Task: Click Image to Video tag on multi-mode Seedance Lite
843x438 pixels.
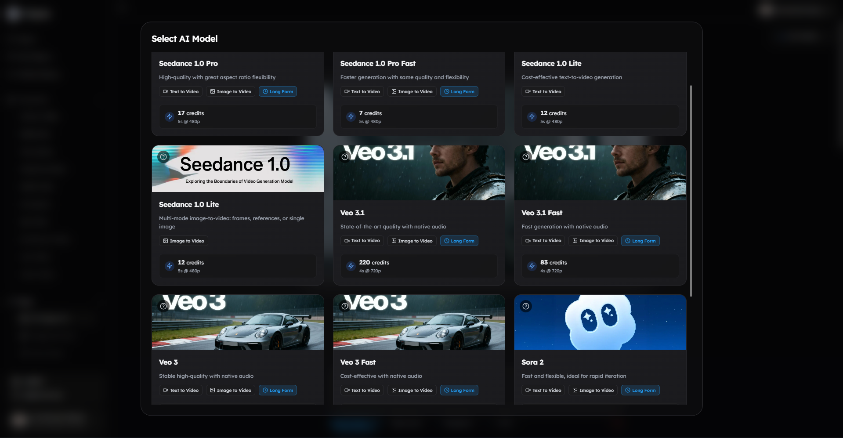Action: (x=184, y=241)
